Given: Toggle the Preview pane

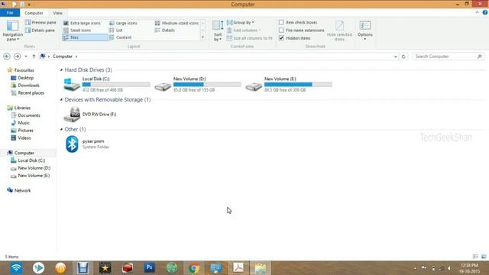Looking at the screenshot, I should click(40, 22).
